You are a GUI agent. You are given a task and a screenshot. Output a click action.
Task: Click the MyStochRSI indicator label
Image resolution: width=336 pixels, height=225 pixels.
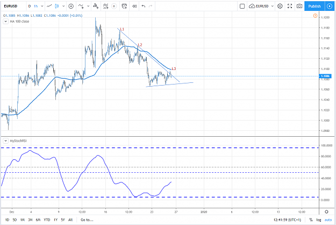click(x=18, y=141)
